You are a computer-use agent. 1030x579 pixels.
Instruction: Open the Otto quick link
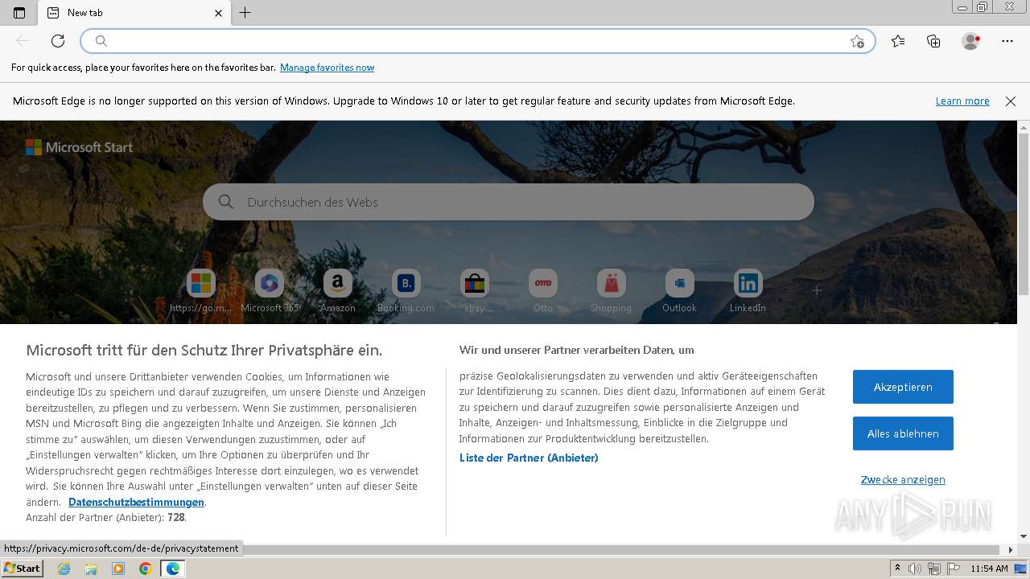point(543,291)
